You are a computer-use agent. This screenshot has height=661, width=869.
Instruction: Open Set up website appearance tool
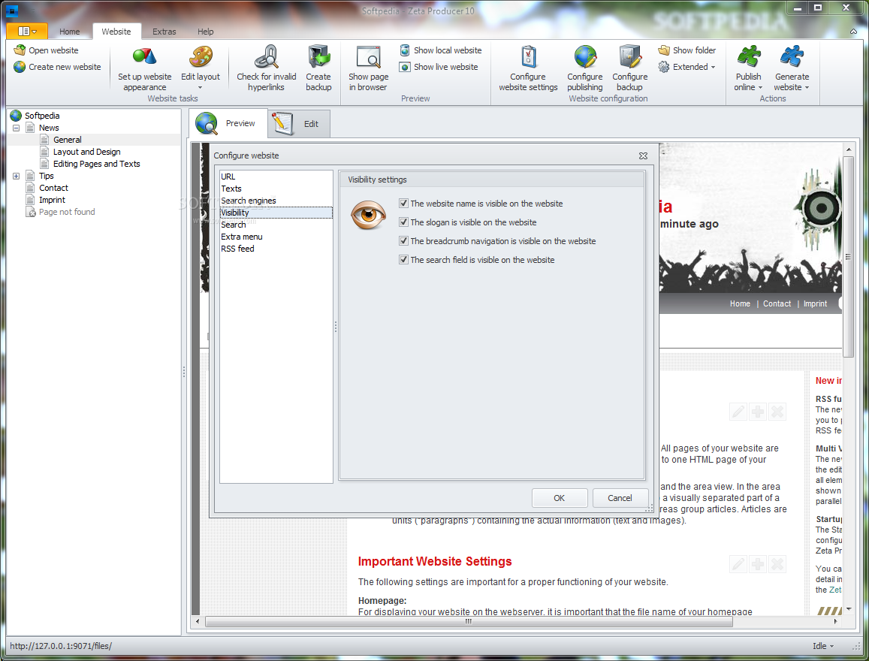145,68
